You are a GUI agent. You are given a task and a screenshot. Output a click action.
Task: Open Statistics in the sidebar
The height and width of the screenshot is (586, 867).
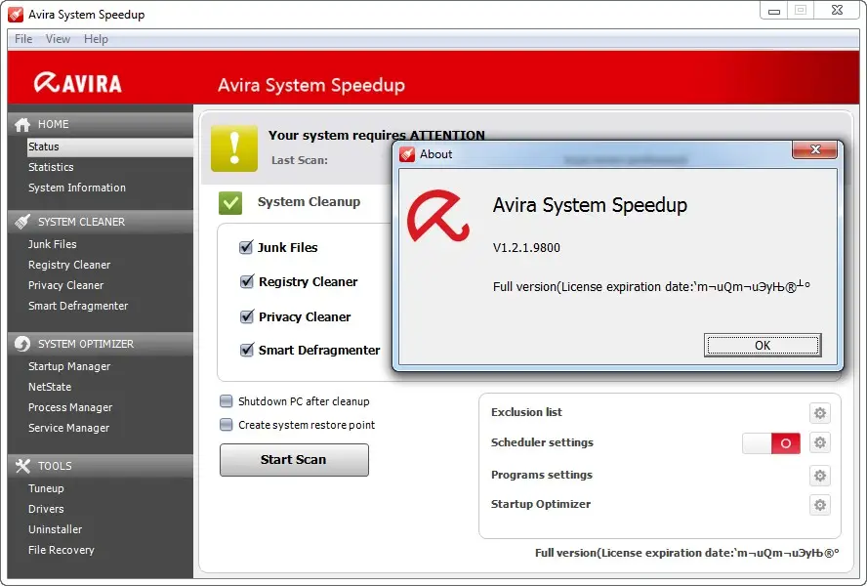point(51,167)
